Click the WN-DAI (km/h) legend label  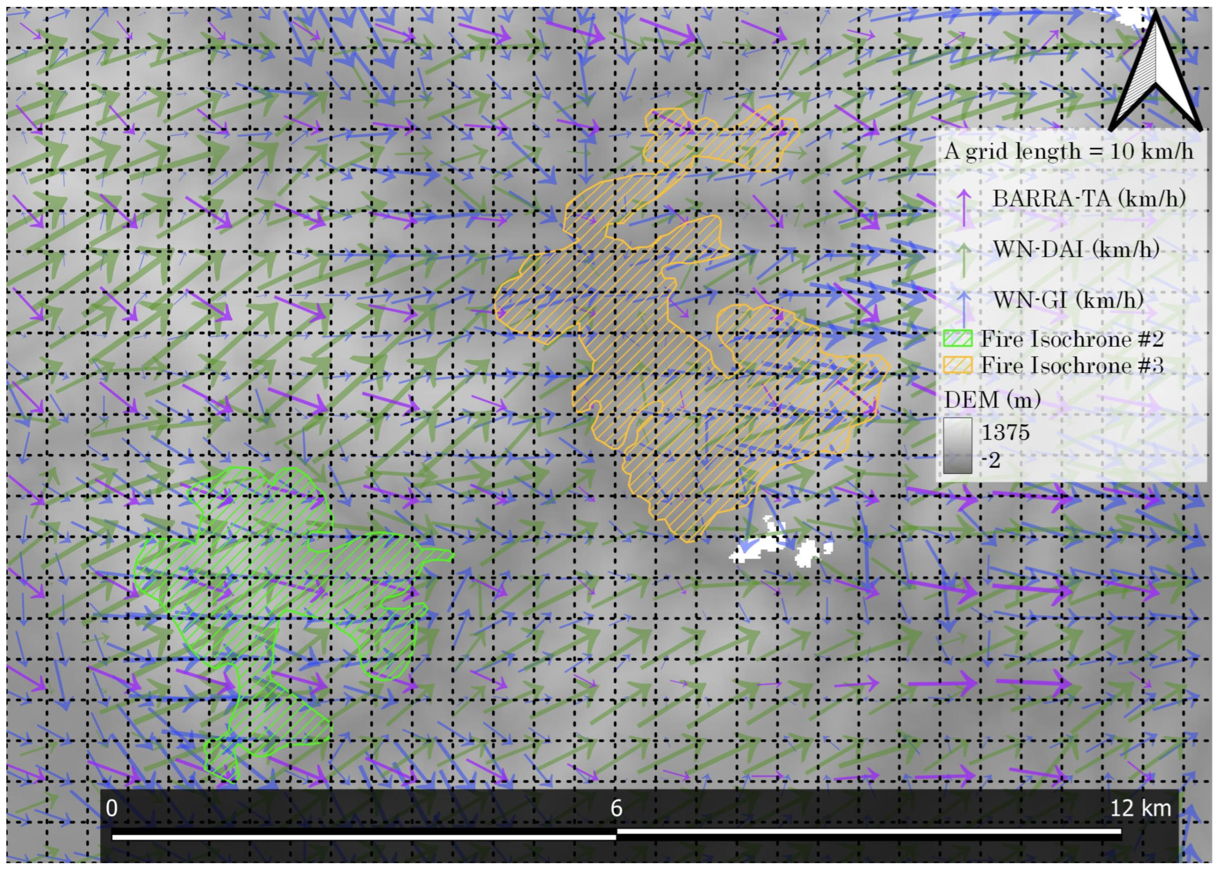tap(1076, 249)
